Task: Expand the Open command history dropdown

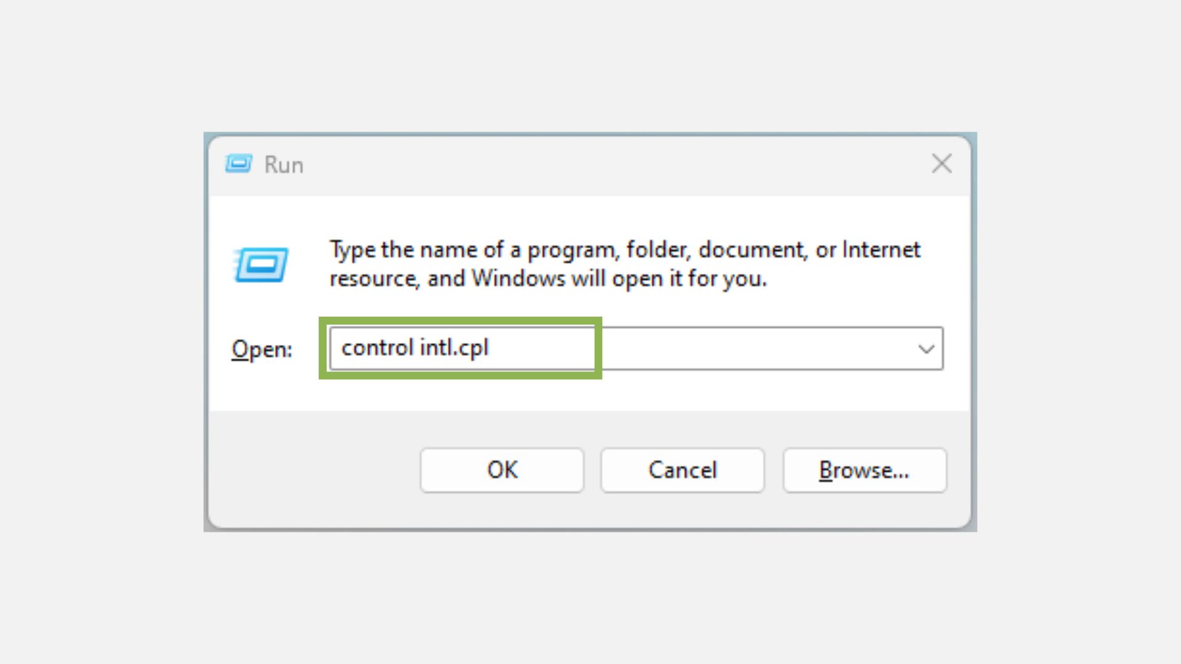Action: click(926, 349)
